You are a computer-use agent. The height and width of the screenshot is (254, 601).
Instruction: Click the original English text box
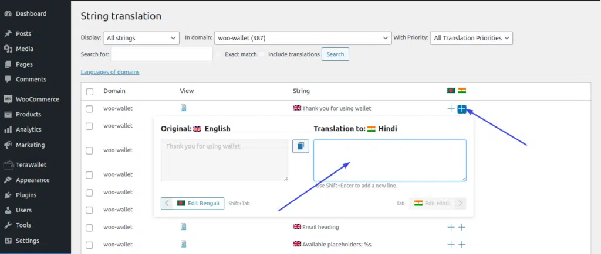click(x=224, y=160)
